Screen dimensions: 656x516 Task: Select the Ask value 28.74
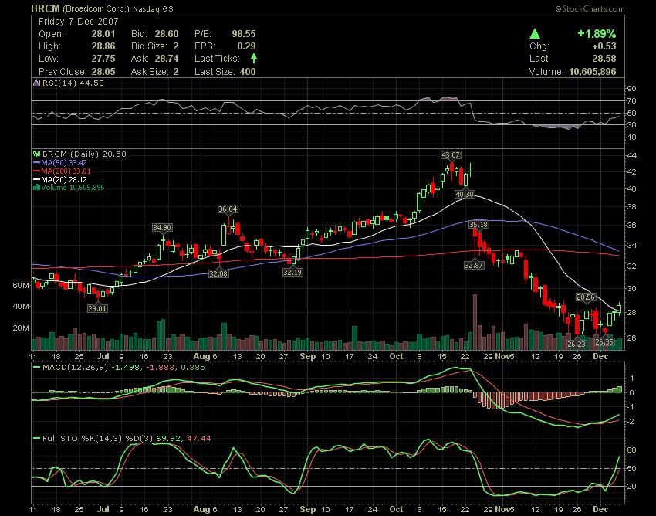(167, 59)
